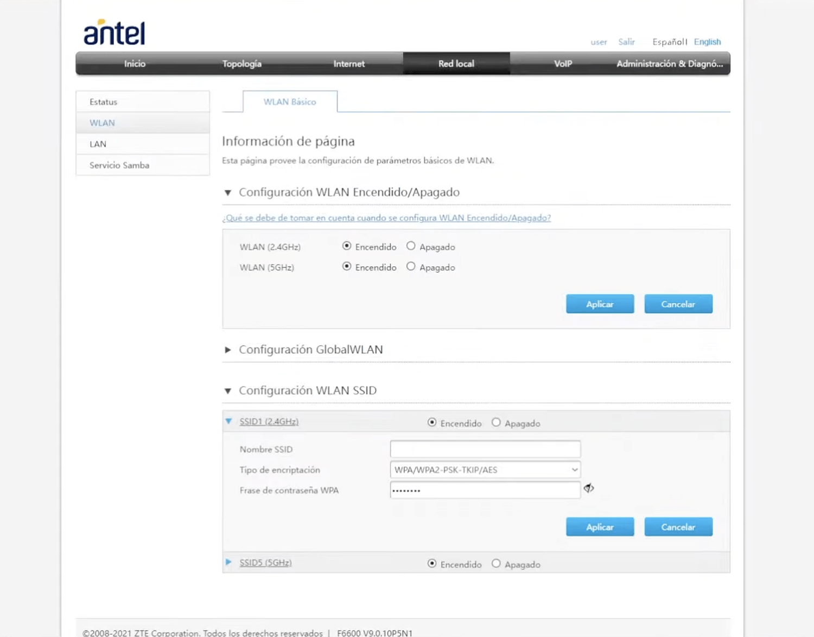Expand SSID5 (5GHz) blue arrow
This screenshot has width=814, height=637.
[x=229, y=562]
